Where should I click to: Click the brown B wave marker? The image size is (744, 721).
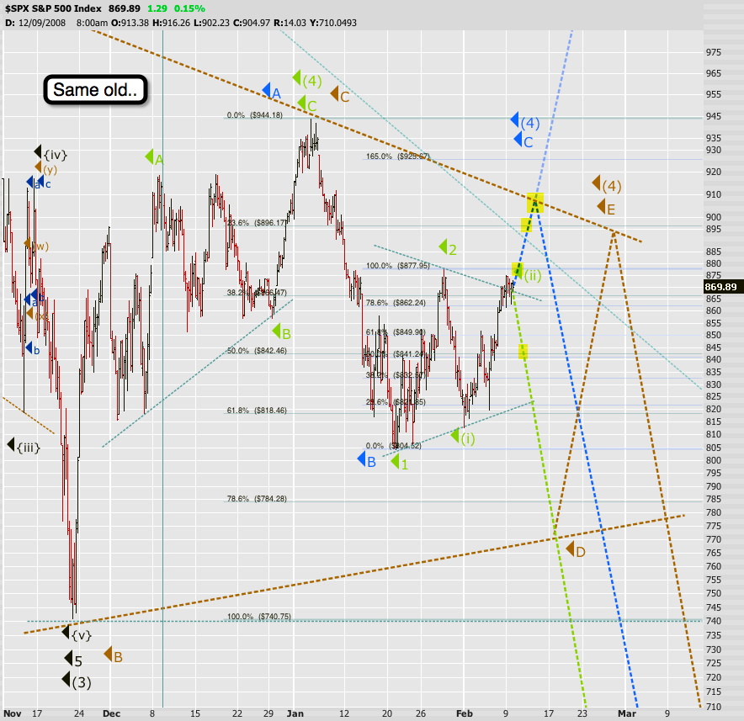(114, 655)
